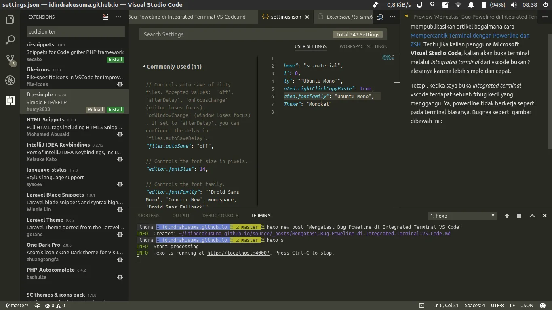The width and height of the screenshot is (552, 310).
Task: Open the system volume indicator
Action: [x=514, y=5]
